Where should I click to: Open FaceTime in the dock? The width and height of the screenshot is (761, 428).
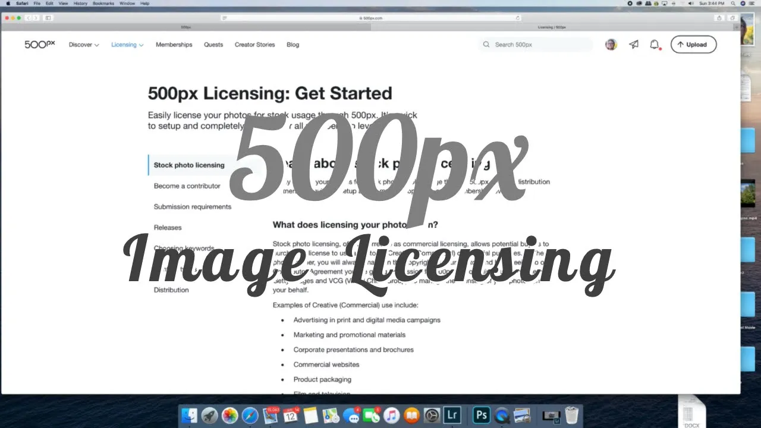(371, 416)
